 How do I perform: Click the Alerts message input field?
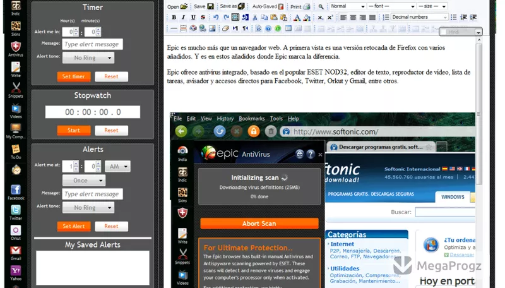click(92, 194)
